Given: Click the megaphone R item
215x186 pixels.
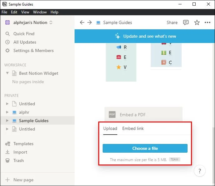Looking at the screenshot, I should click(121, 47).
